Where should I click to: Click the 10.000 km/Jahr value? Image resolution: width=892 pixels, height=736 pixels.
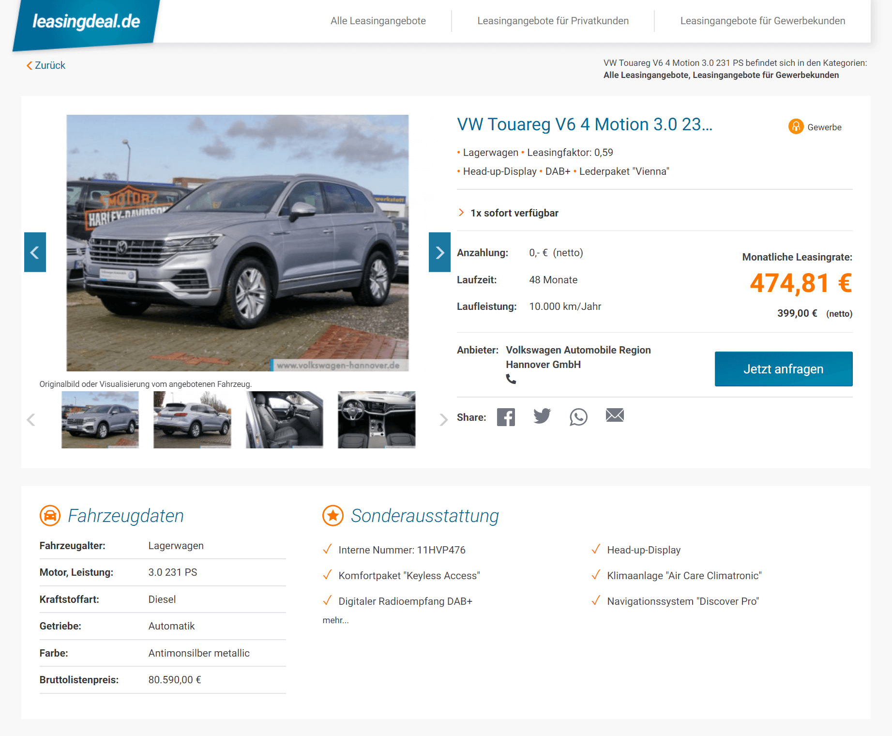point(565,307)
